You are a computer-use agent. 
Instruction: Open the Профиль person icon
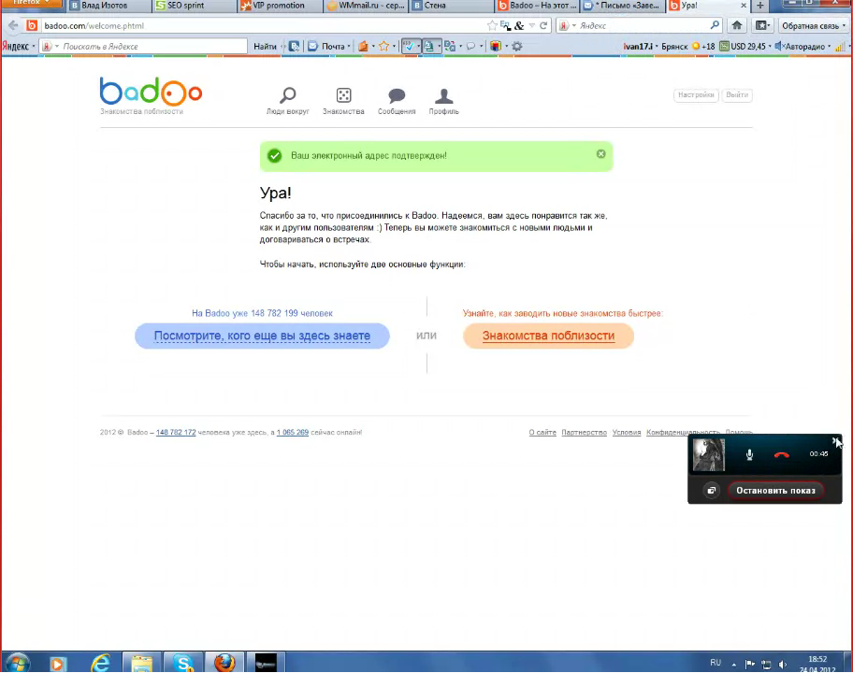(444, 96)
